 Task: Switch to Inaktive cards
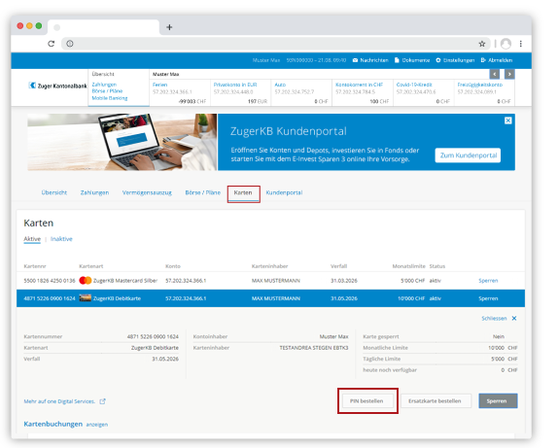click(x=61, y=239)
